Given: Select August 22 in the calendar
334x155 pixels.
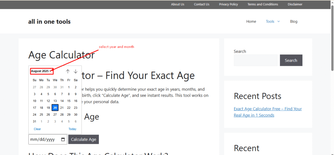Looking at the screenshot, I should (x=68, y=108).
